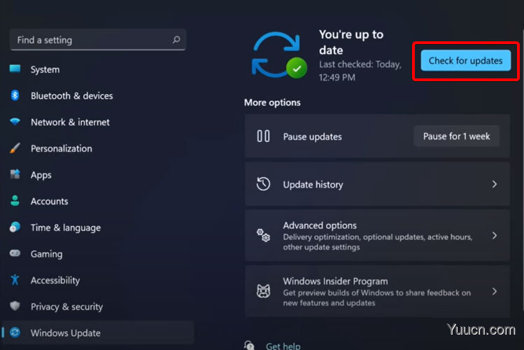This screenshot has height=350, width=524.
Task: Click the More options heading
Action: (x=272, y=102)
